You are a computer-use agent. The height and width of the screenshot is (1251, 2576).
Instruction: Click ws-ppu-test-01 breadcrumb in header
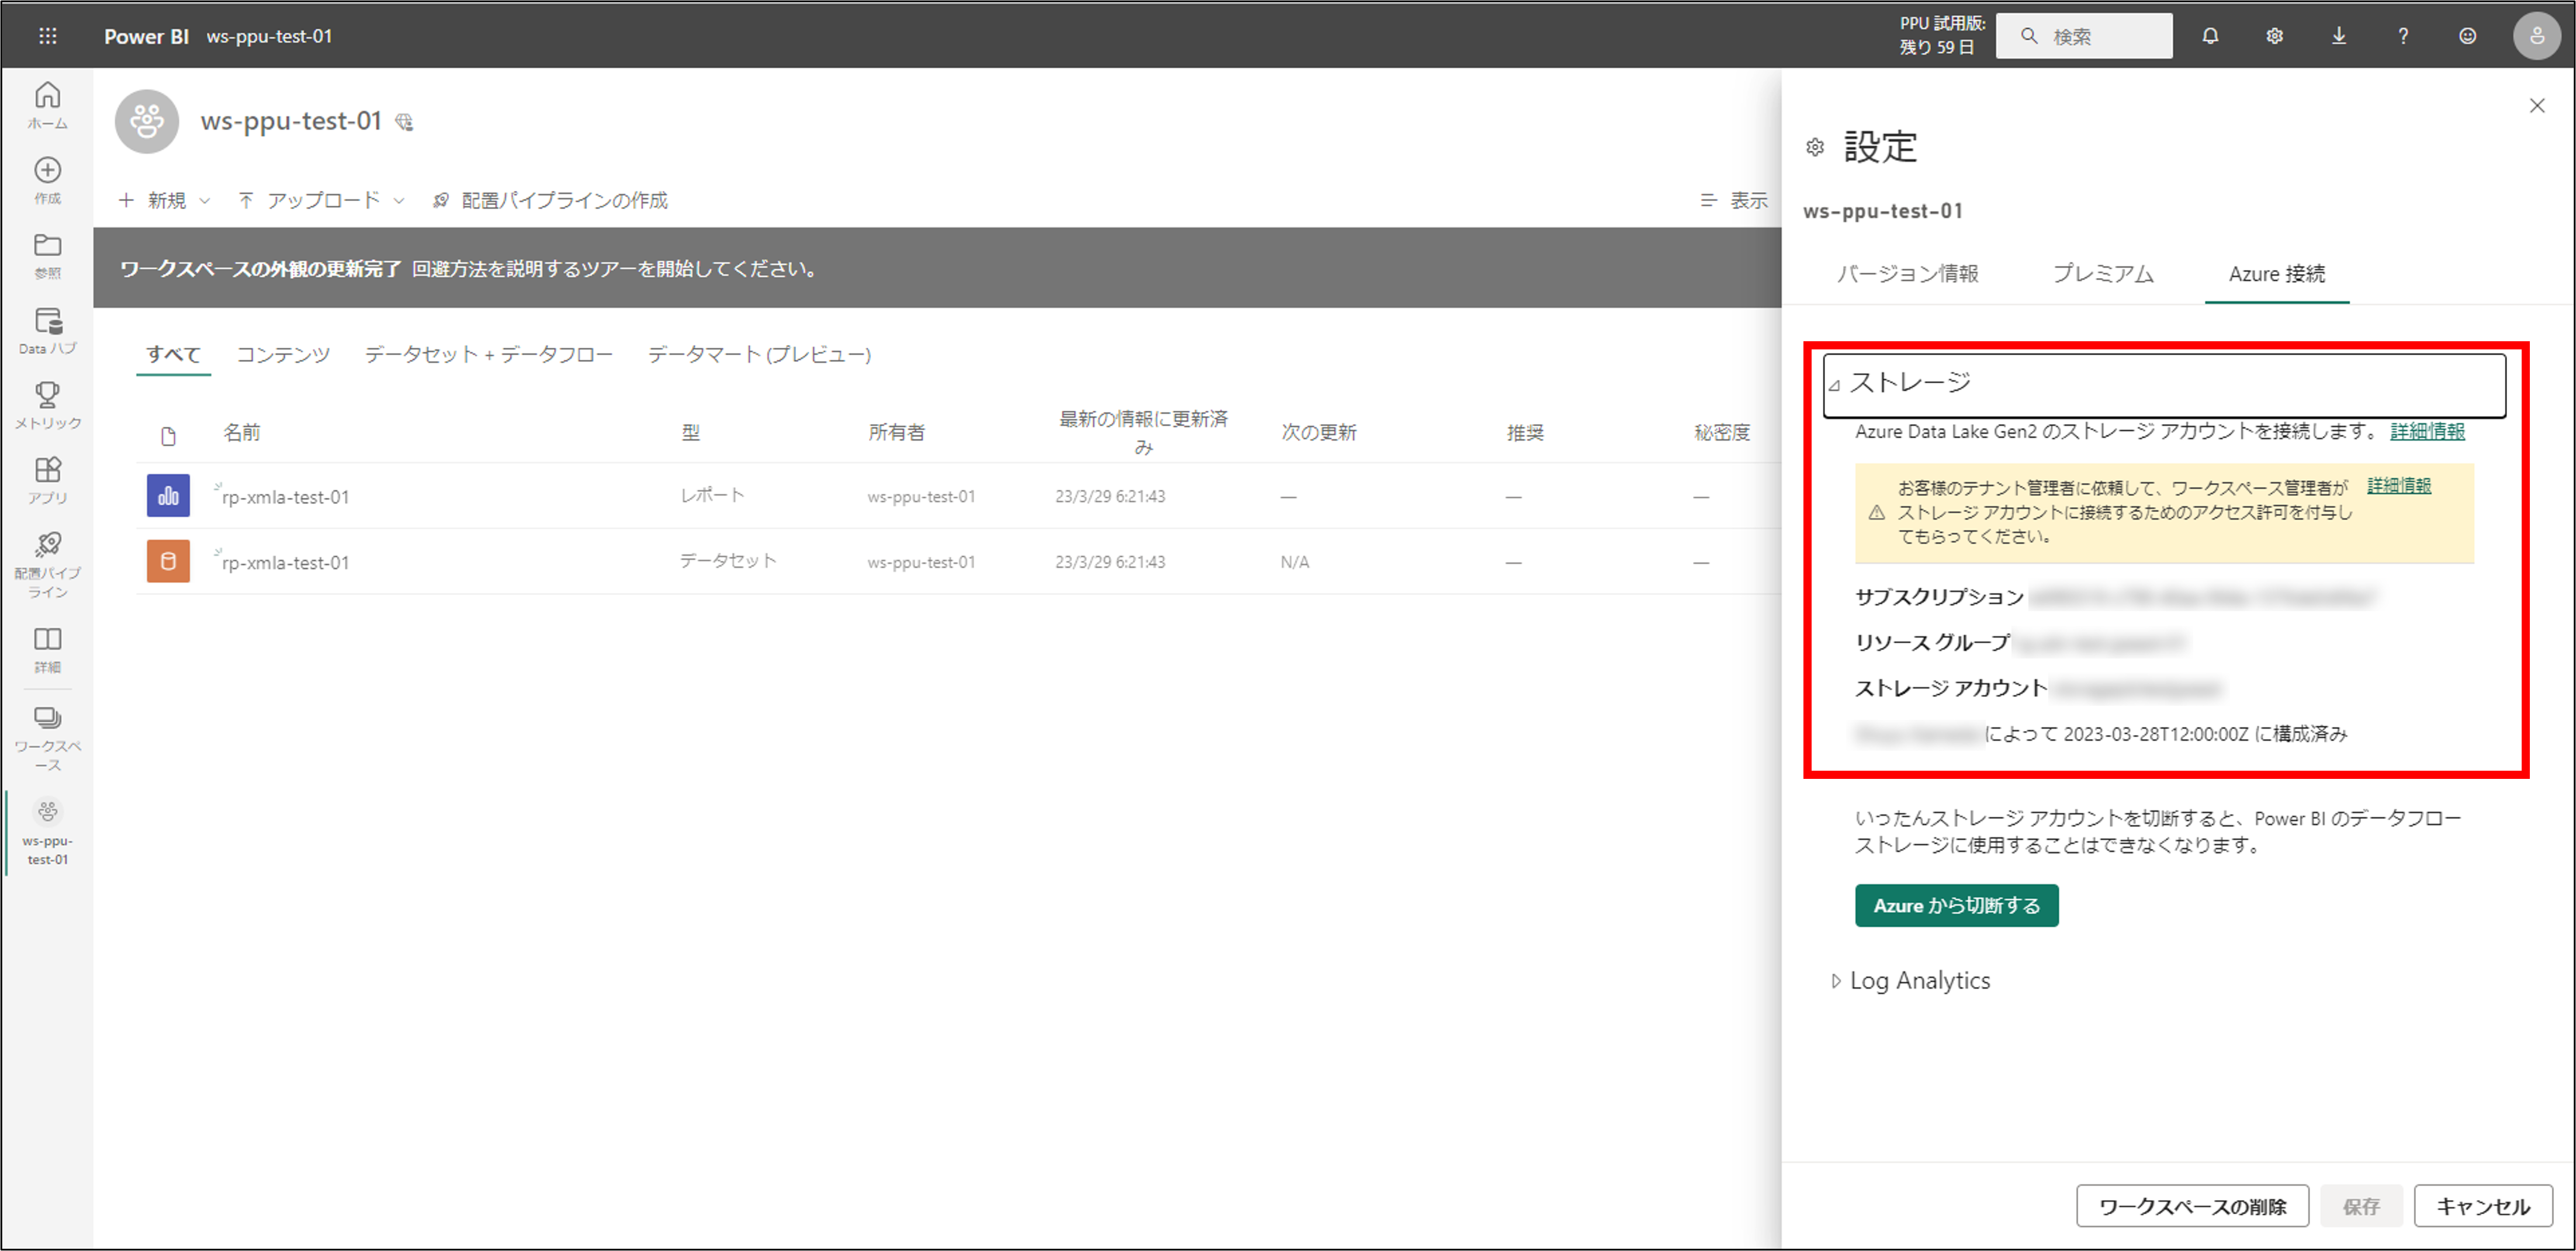click(x=269, y=36)
